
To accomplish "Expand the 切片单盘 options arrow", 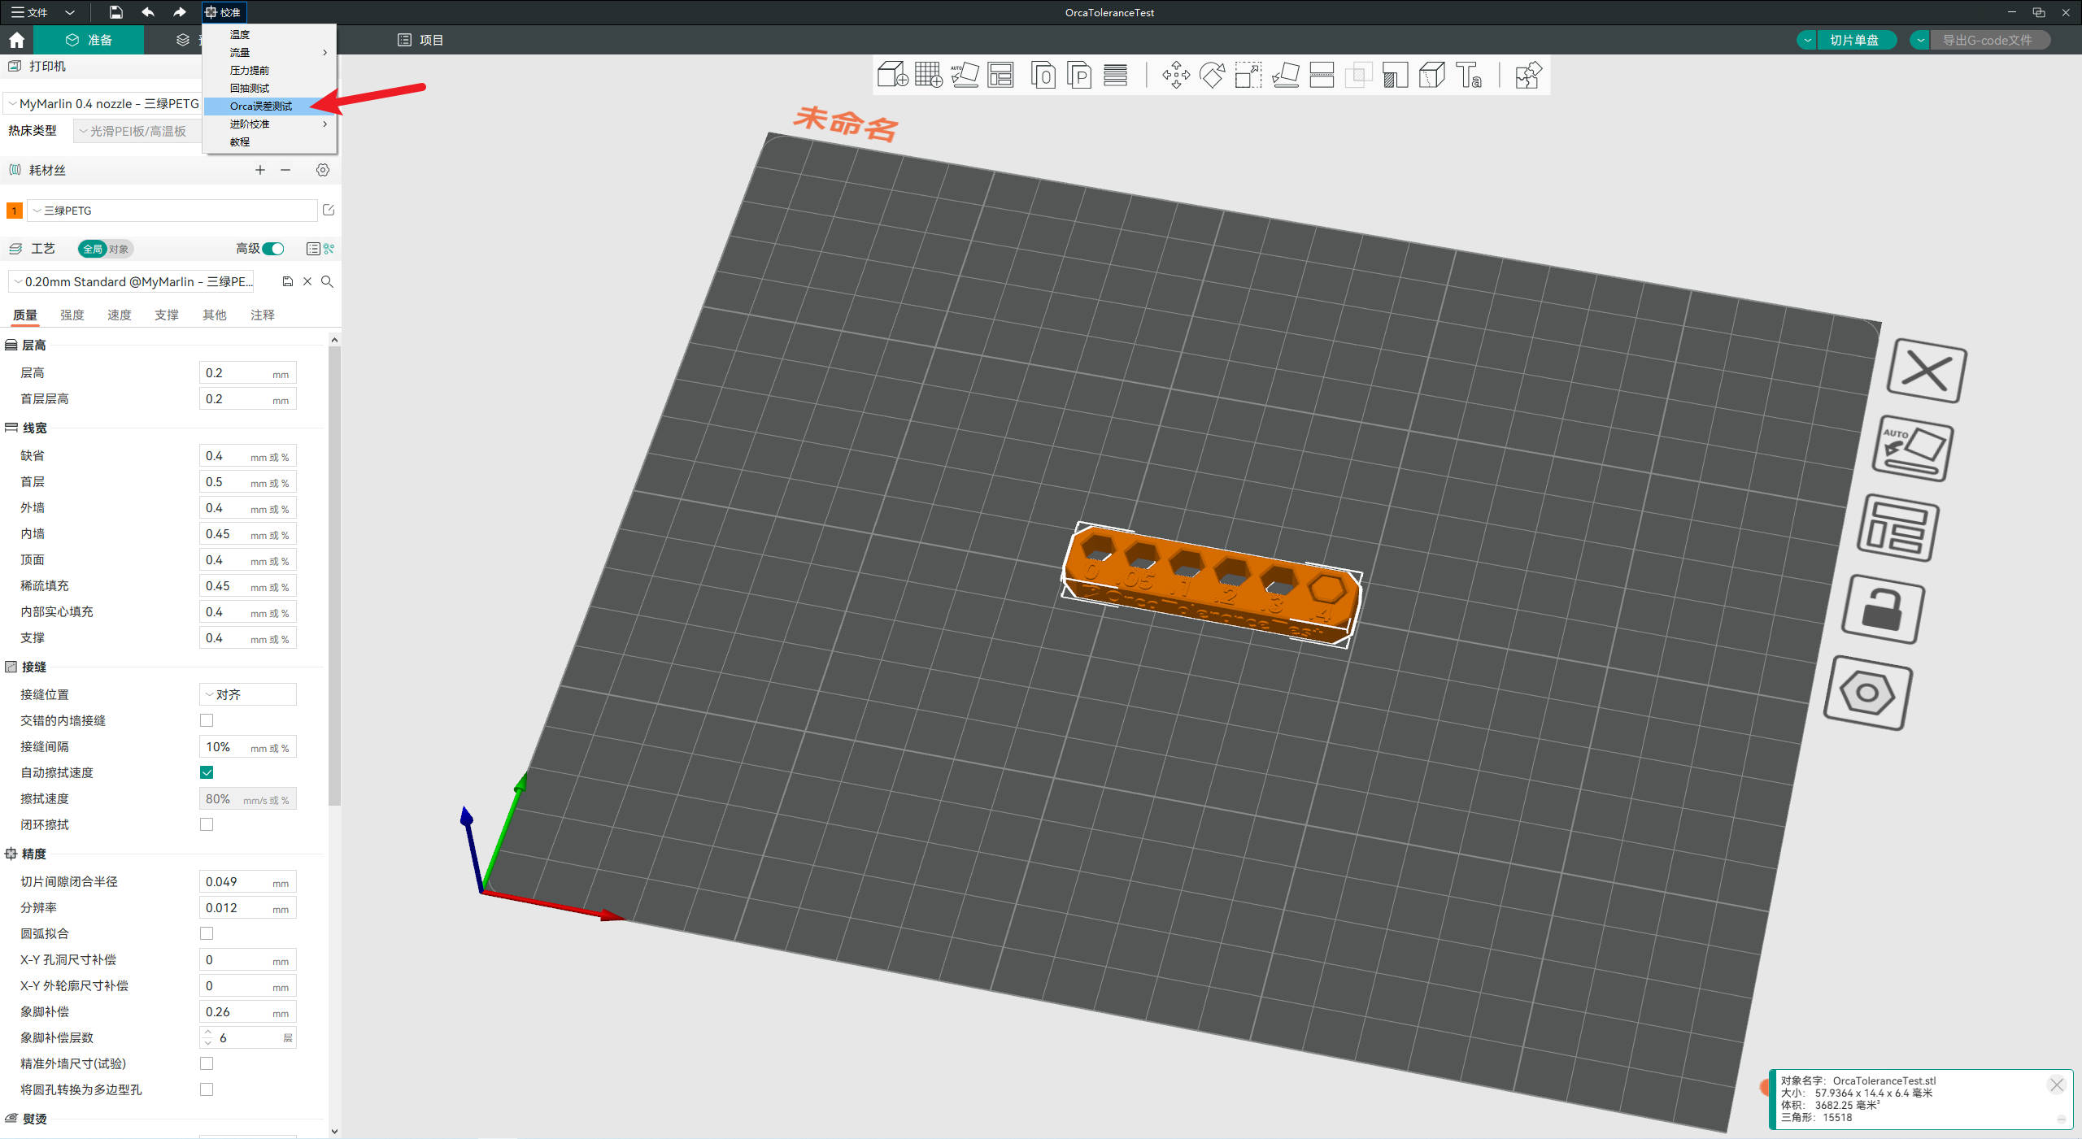I will coord(1807,40).
